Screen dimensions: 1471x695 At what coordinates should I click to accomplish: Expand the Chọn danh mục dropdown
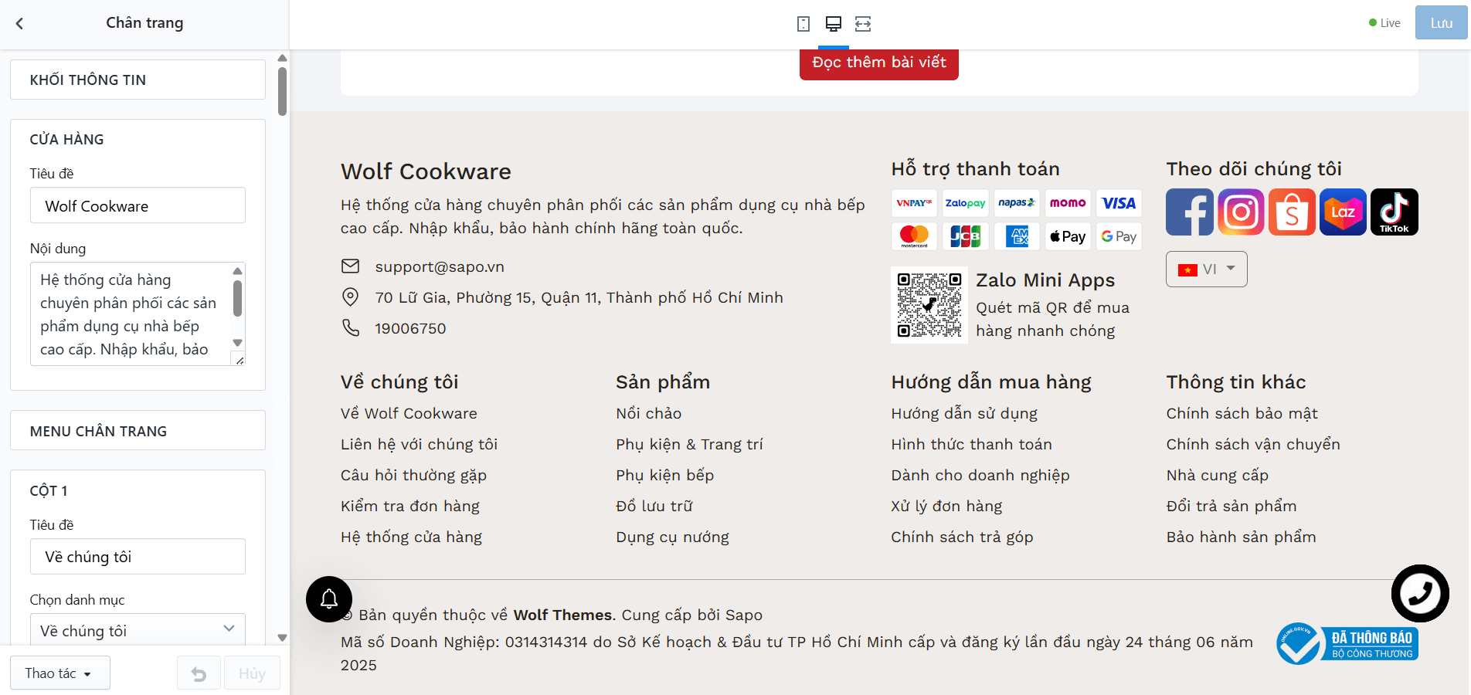pyautogui.click(x=138, y=630)
